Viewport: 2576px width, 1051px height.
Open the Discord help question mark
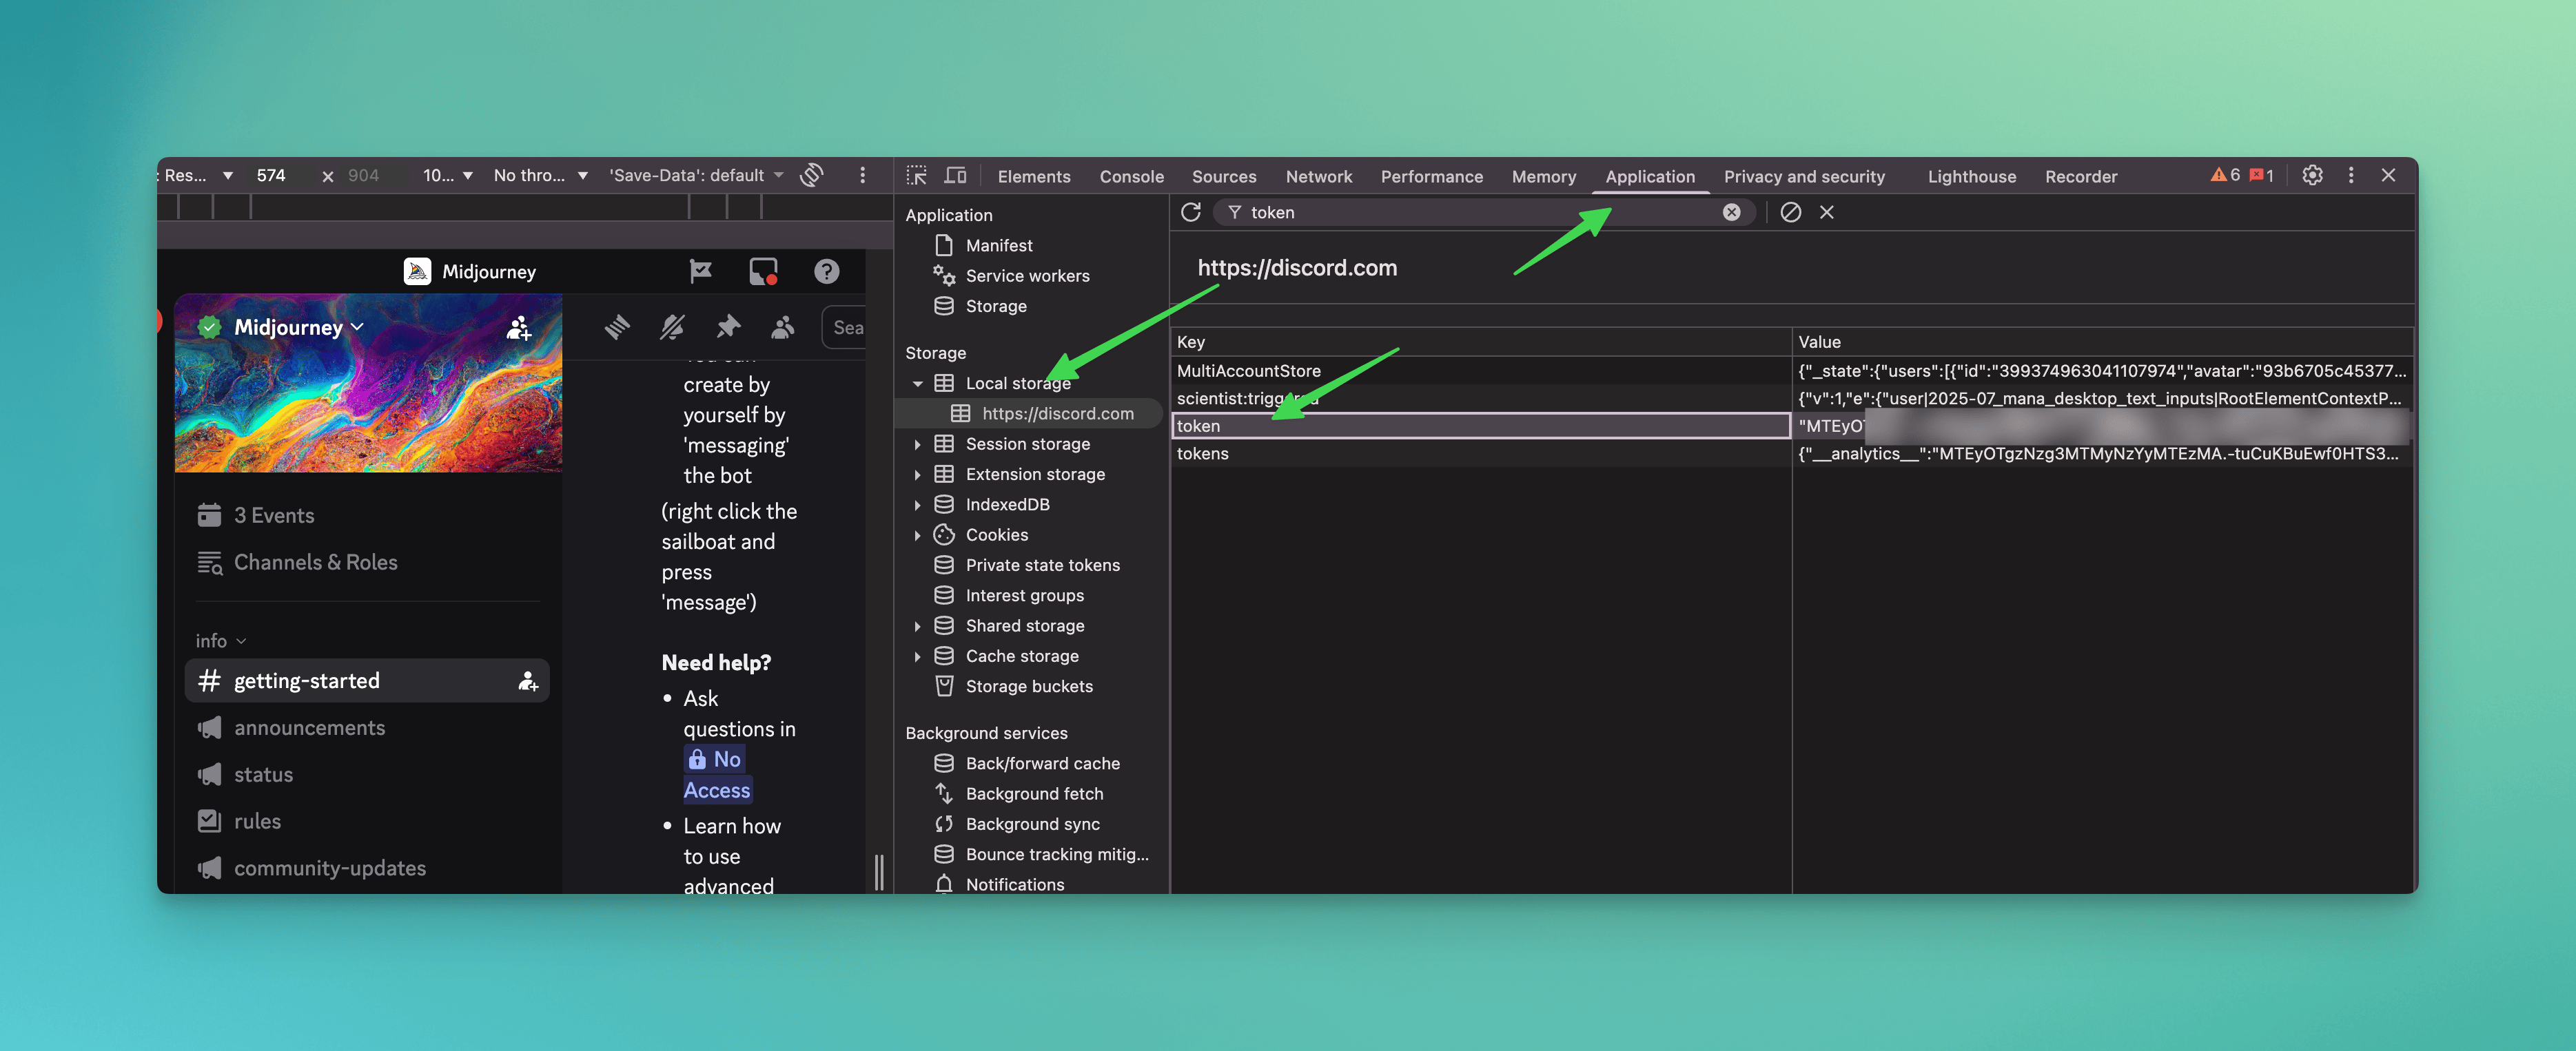(826, 271)
